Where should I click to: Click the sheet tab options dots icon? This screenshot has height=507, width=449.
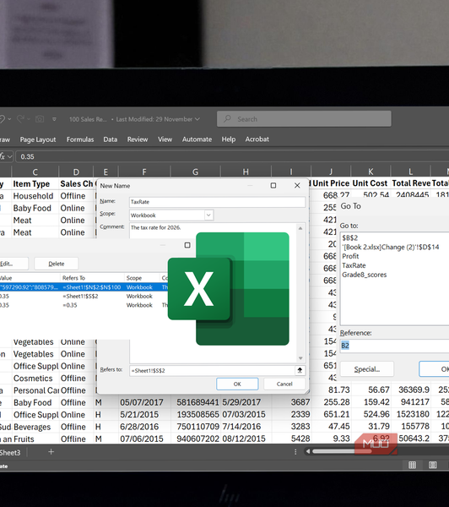pyautogui.click(x=295, y=452)
